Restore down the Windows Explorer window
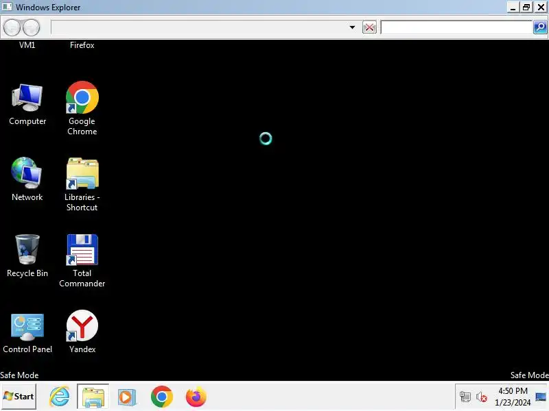This screenshot has width=549, height=411. click(526, 7)
